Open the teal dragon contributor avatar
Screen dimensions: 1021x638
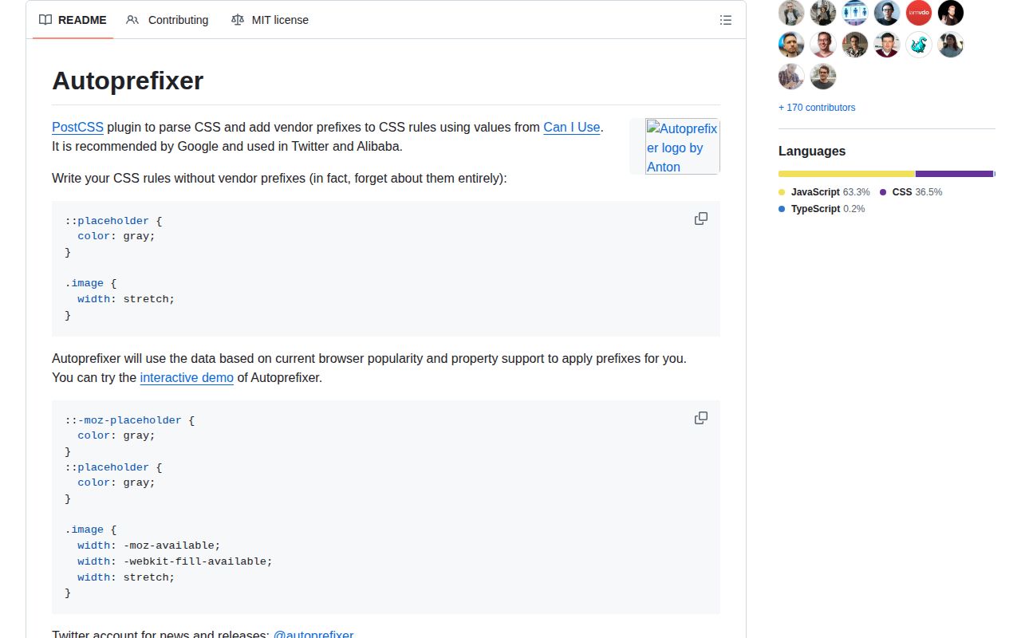pyautogui.click(x=919, y=45)
